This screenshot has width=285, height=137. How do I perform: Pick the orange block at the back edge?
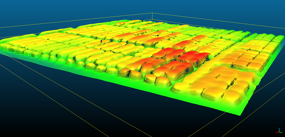tap(121, 23)
